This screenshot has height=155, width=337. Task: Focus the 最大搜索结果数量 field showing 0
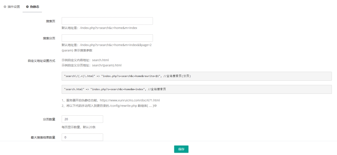click(82, 137)
